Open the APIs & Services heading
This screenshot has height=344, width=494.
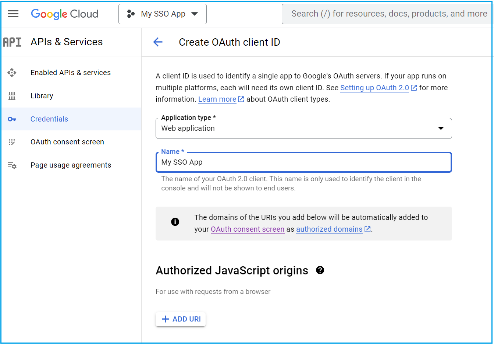(67, 42)
